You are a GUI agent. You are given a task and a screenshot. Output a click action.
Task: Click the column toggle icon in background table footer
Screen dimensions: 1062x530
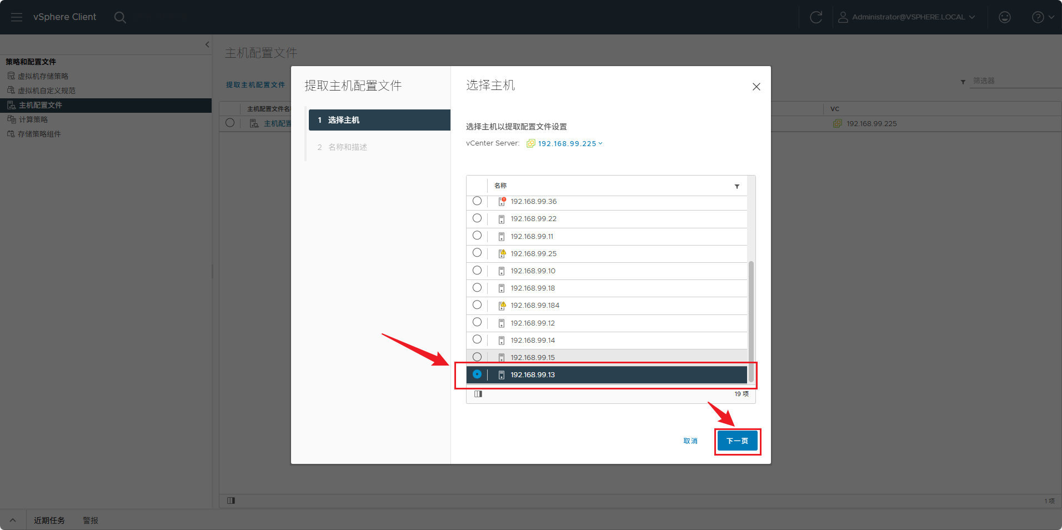point(231,501)
